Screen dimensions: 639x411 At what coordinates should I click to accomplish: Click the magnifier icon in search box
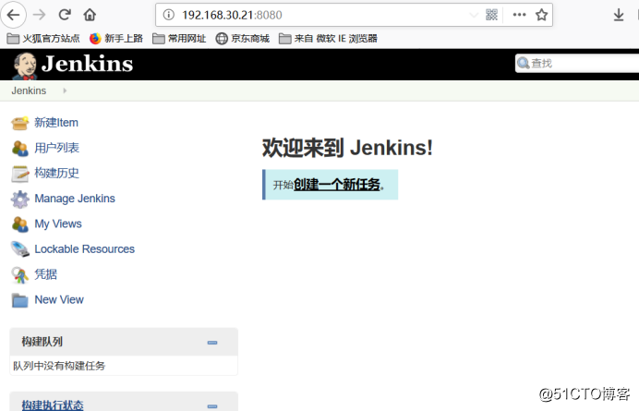click(523, 63)
